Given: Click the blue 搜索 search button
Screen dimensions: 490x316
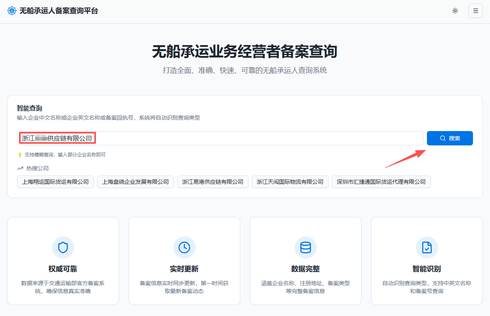Looking at the screenshot, I should tap(450, 138).
